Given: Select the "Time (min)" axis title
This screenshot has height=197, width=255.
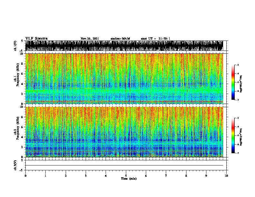Looking at the screenshot, I should [x=129, y=179].
